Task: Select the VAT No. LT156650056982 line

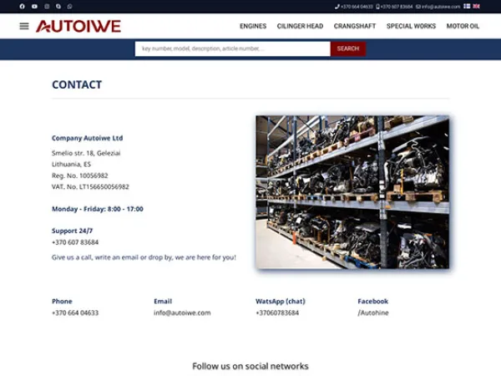Action: coord(90,186)
